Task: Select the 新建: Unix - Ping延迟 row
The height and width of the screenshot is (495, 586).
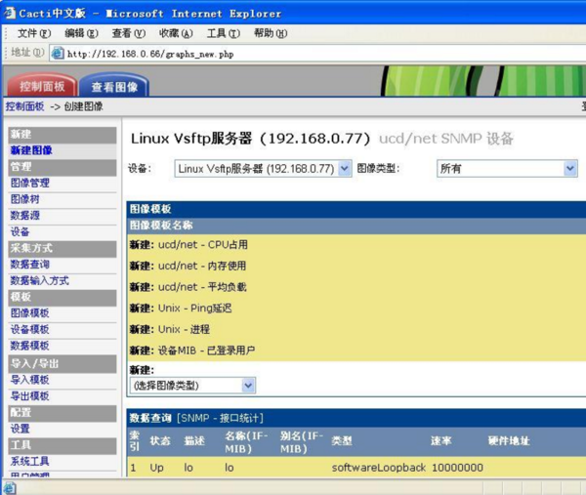Action: 356,309
